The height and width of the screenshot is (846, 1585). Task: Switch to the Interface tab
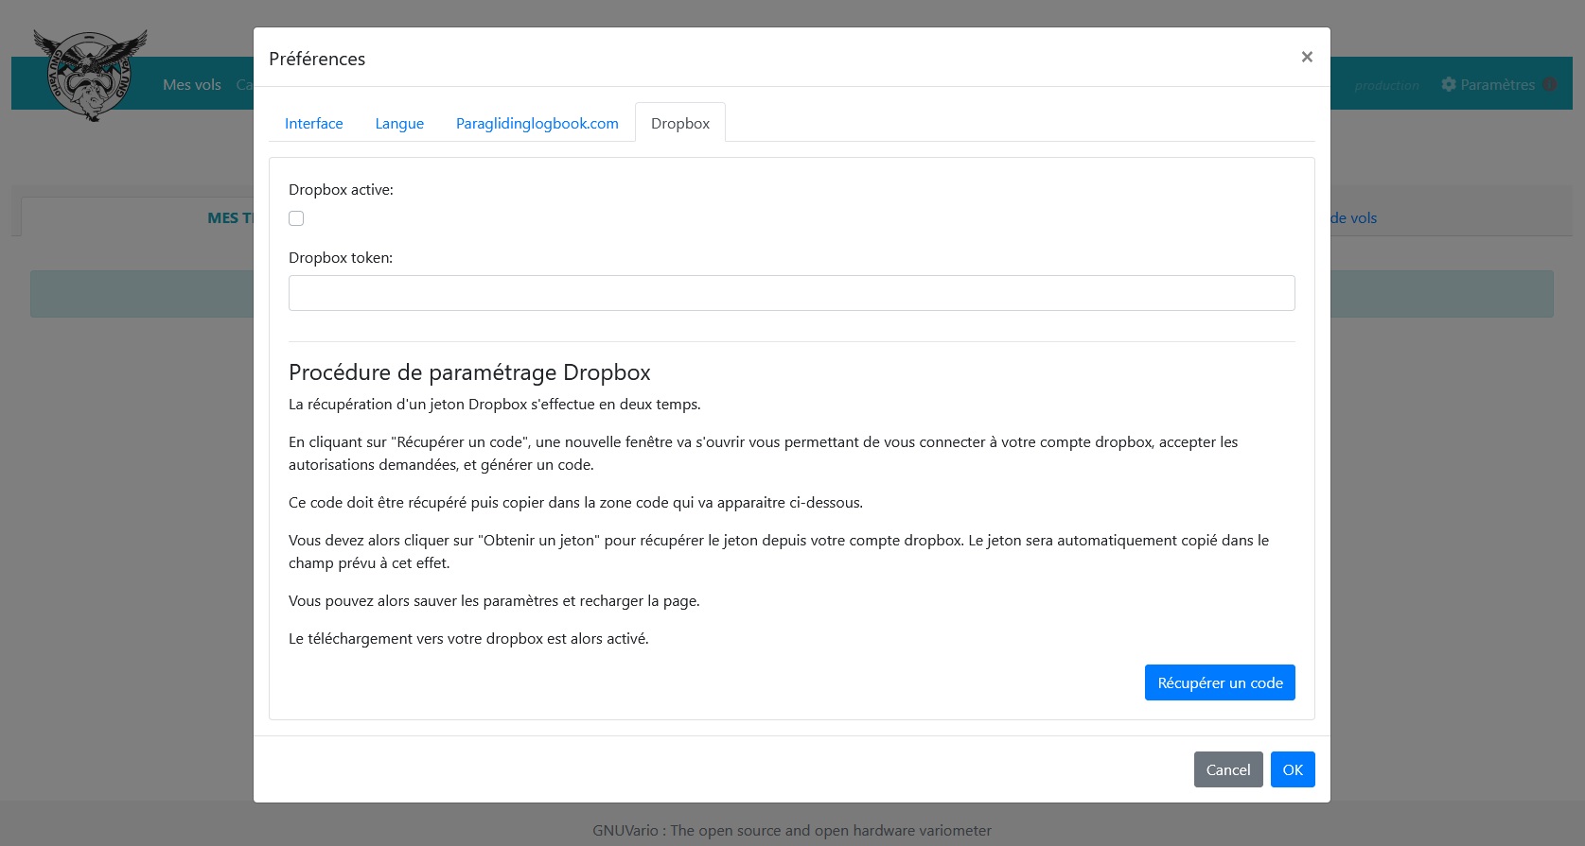click(x=314, y=123)
